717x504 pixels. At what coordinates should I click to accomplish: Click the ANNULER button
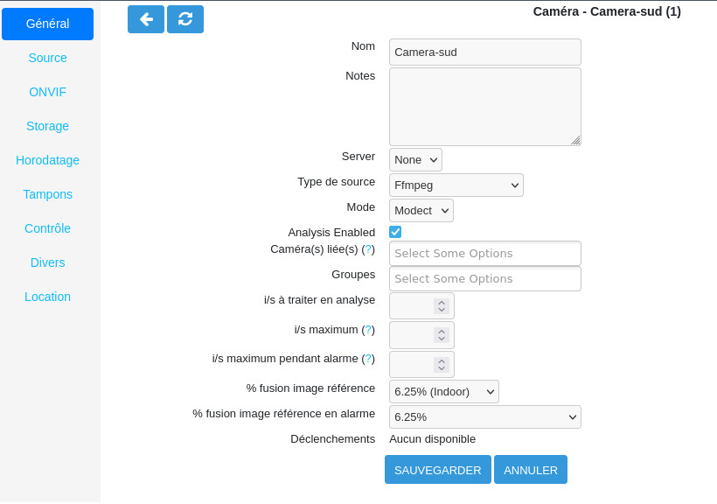(x=531, y=470)
